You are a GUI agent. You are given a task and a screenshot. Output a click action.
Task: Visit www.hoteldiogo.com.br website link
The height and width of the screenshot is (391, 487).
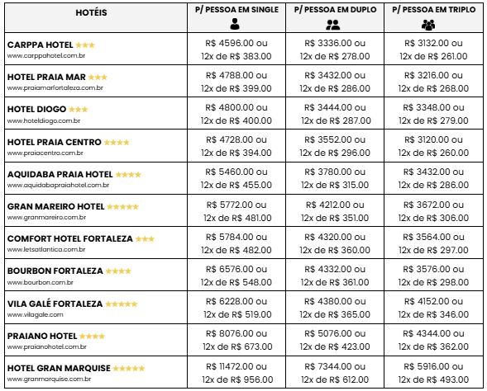pos(44,120)
